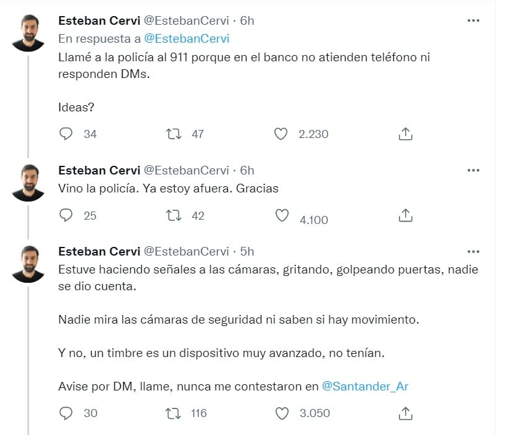Like the tweet saying 'Vino la policía'
The height and width of the screenshot is (435, 506).
coord(282,216)
